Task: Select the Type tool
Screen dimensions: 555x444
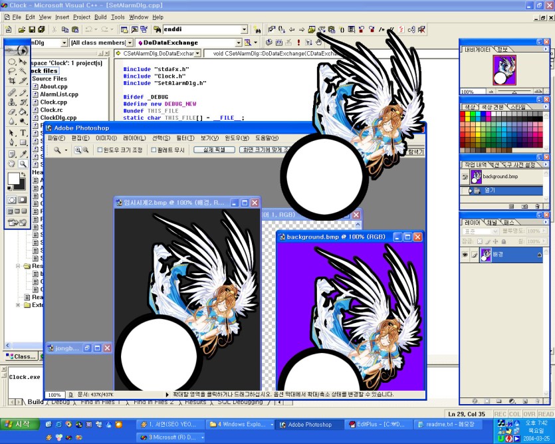Action: 23,133
